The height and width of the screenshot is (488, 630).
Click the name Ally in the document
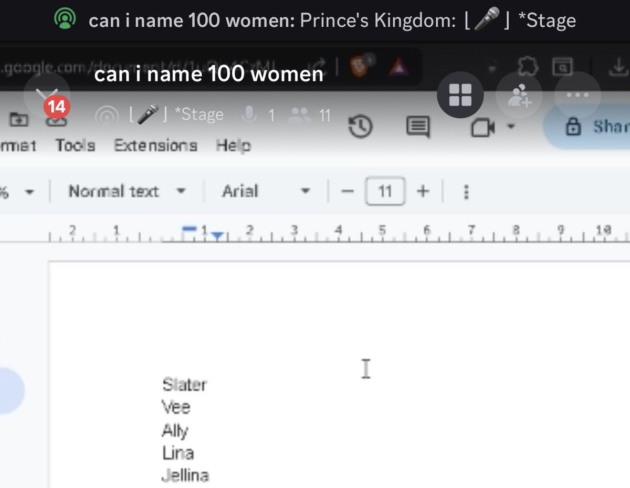click(x=175, y=431)
